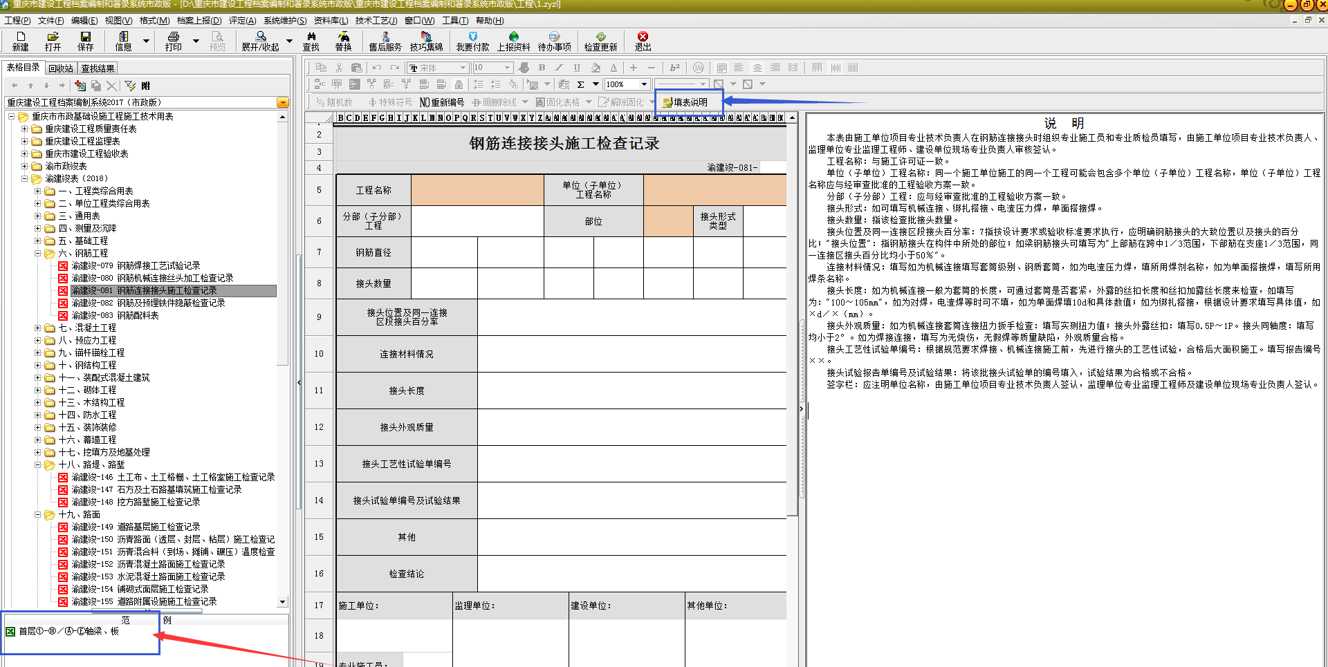Screen dimensions: 1328x667
Task: Click the 打印 (Print) toolbar icon
Action: [x=173, y=41]
